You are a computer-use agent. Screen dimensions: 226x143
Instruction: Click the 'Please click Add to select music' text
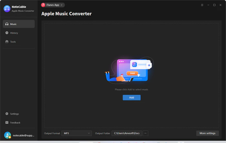[x=131, y=90]
